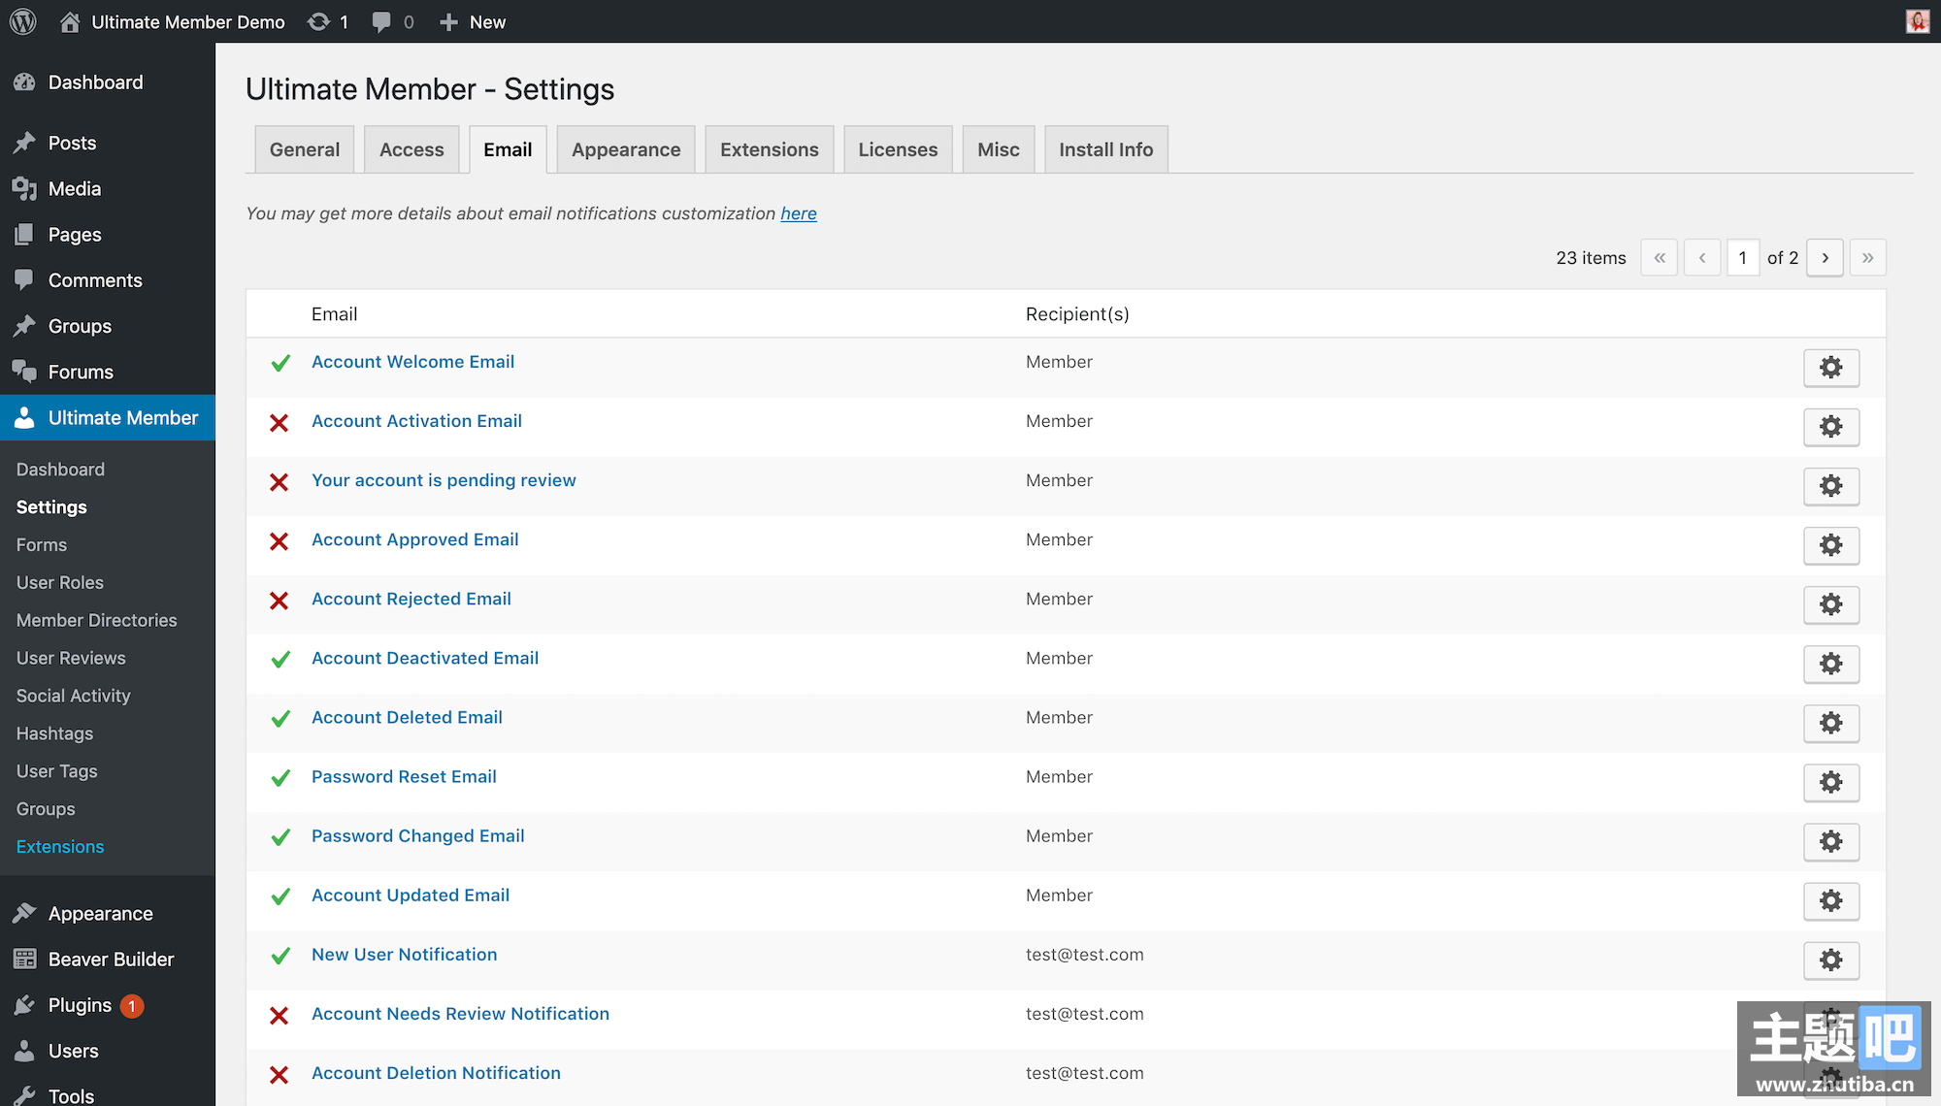Open User Roles submenu item
Image resolution: width=1941 pixels, height=1106 pixels.
60,582
